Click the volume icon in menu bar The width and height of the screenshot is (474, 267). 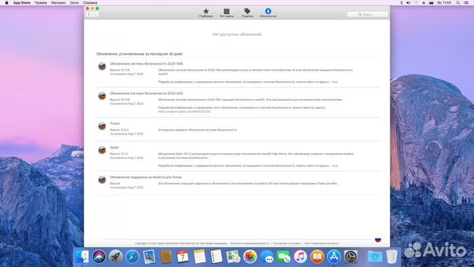pyautogui.click(x=409, y=3)
